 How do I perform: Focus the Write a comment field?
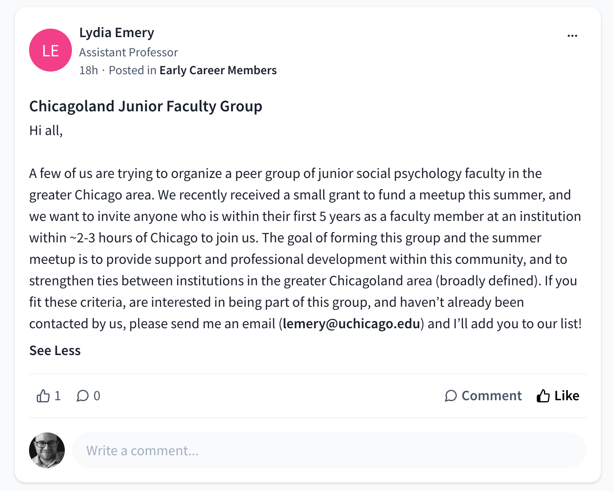coord(329,450)
